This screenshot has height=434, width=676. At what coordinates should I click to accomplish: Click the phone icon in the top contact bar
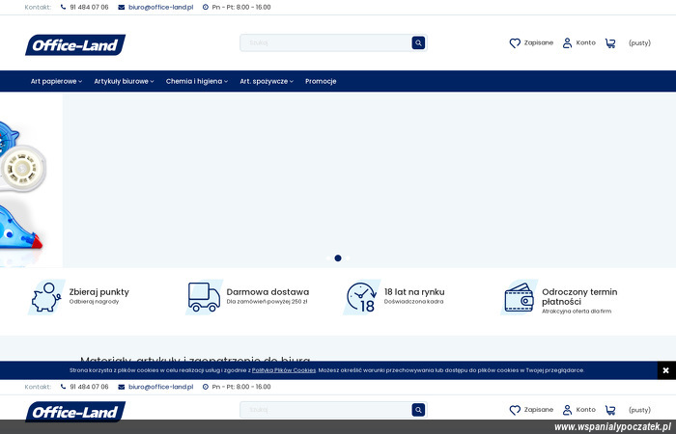pyautogui.click(x=64, y=8)
